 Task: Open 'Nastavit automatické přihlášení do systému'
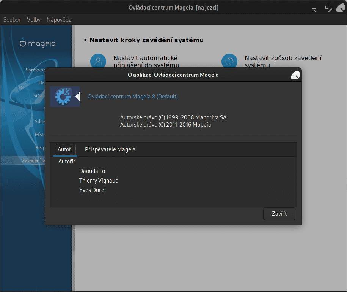[145, 62]
